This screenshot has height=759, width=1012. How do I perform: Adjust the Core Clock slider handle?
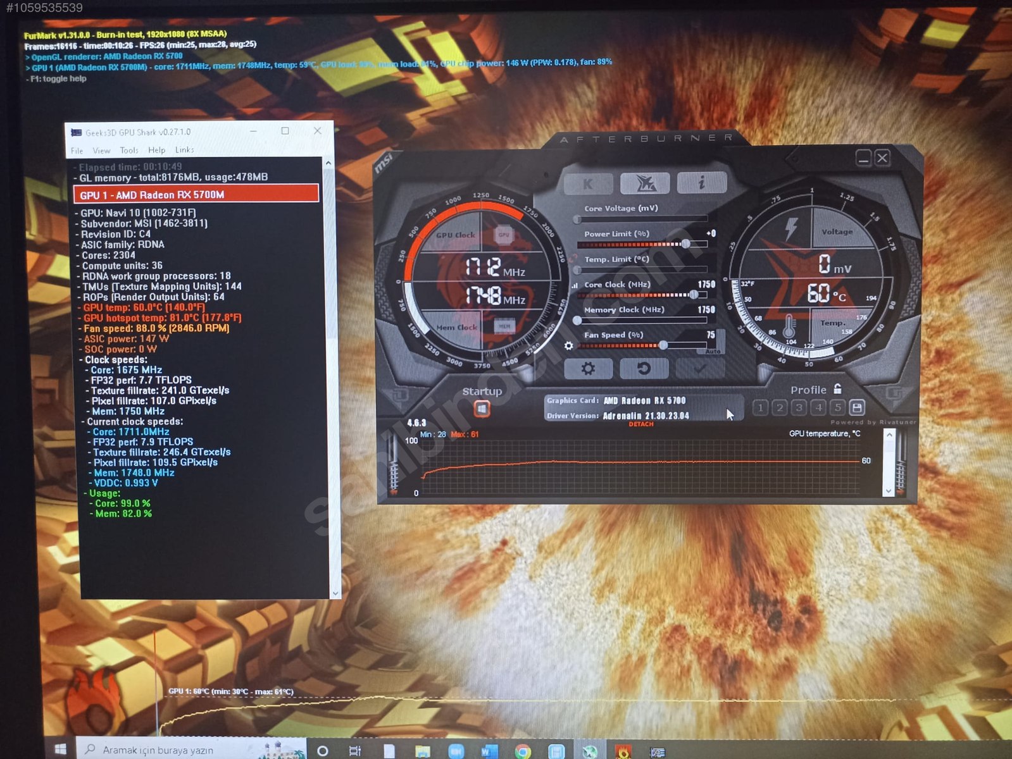coord(694,295)
